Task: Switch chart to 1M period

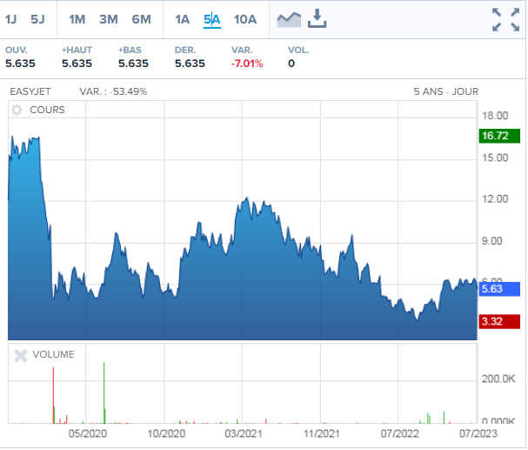Action: 77,19
